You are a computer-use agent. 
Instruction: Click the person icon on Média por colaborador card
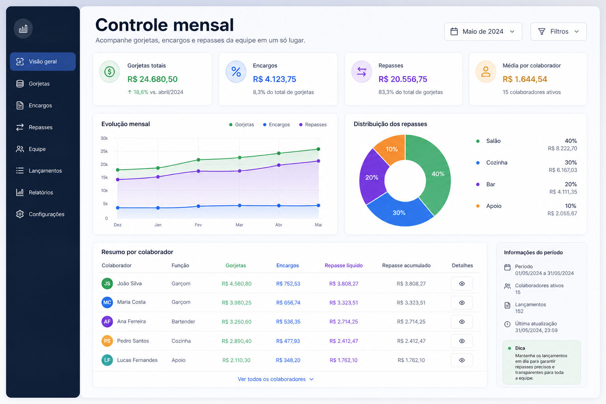click(x=486, y=71)
